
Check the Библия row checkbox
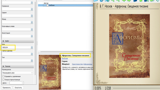pyautogui.click(x=47, y=5)
